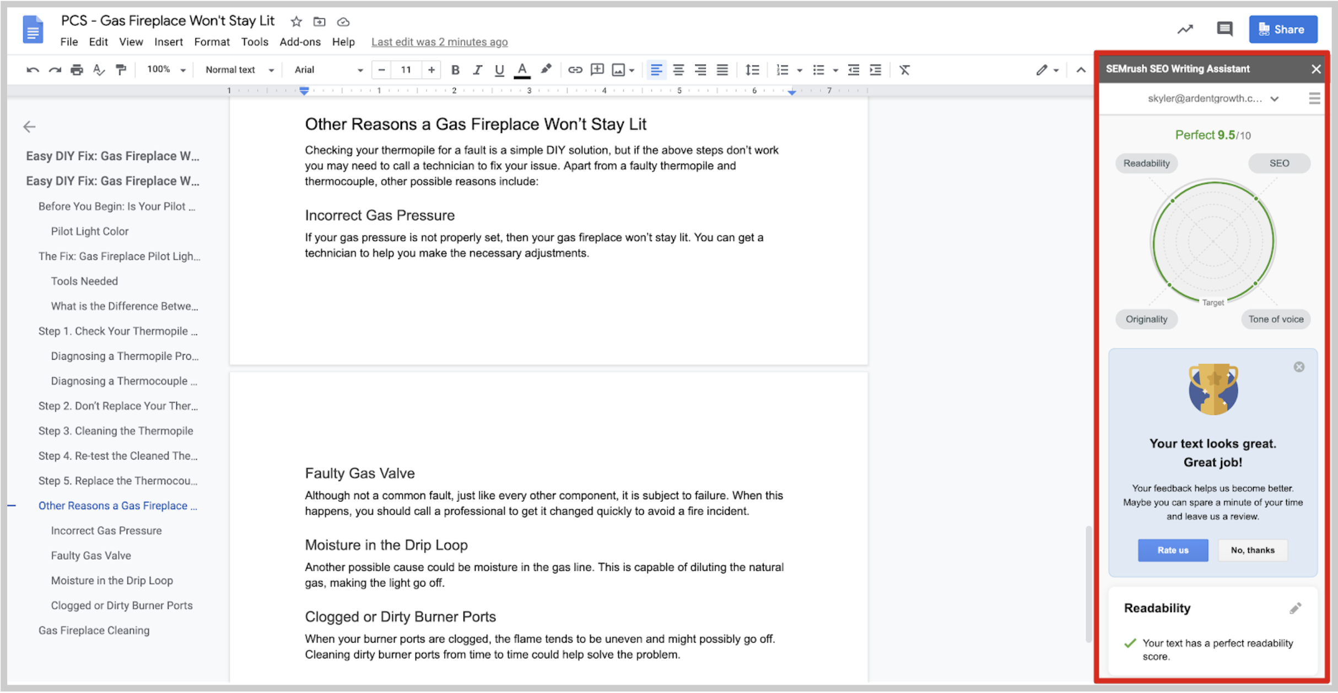This screenshot has width=1338, height=693.
Task: Hide the menus with up chevron
Action: pyautogui.click(x=1081, y=70)
